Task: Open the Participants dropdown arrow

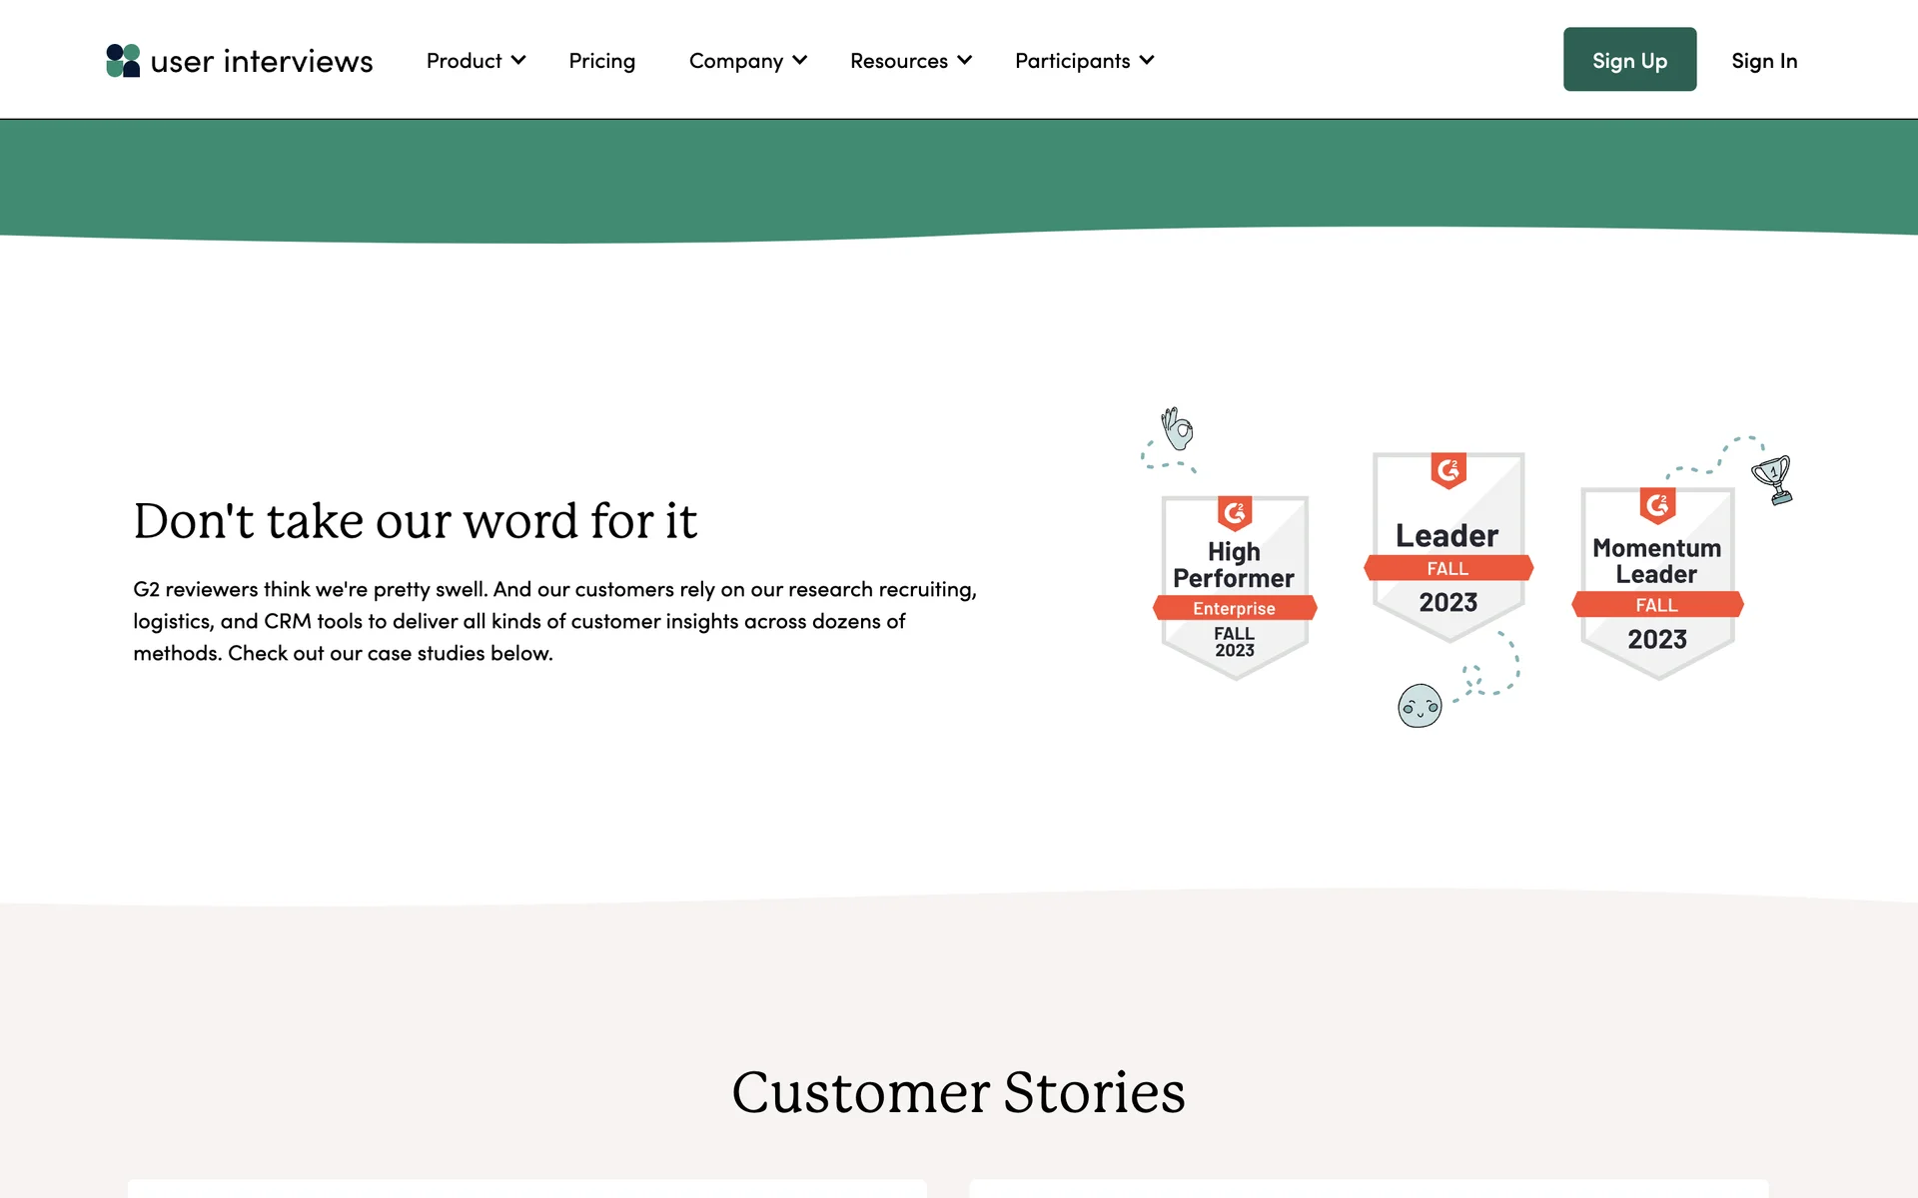Action: 1147,61
